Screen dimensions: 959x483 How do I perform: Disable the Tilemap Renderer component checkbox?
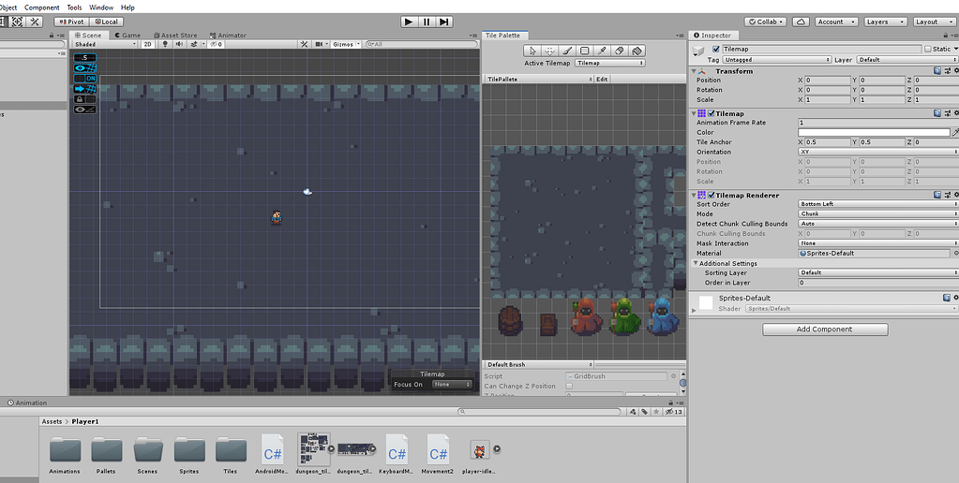point(712,195)
